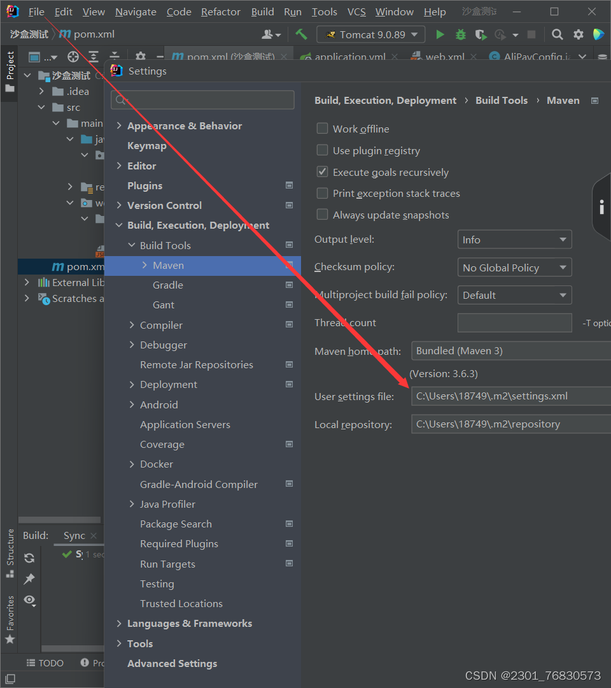
Task: Open Multiproject build fail policy dropdown
Action: pos(514,295)
